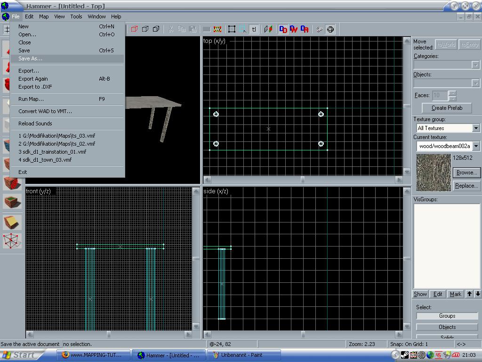The width and height of the screenshot is (482, 362).
Task: Expand the Objects dropdown under Categories
Action: pos(475,83)
